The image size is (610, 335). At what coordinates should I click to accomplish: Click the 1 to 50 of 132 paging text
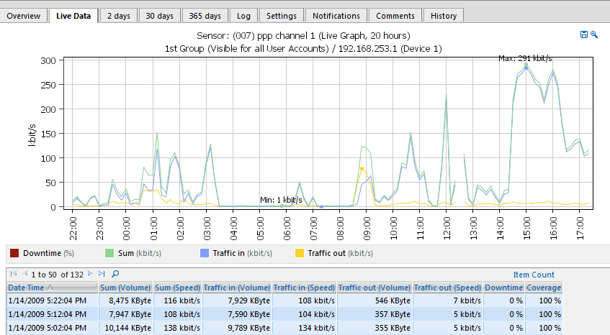57,275
